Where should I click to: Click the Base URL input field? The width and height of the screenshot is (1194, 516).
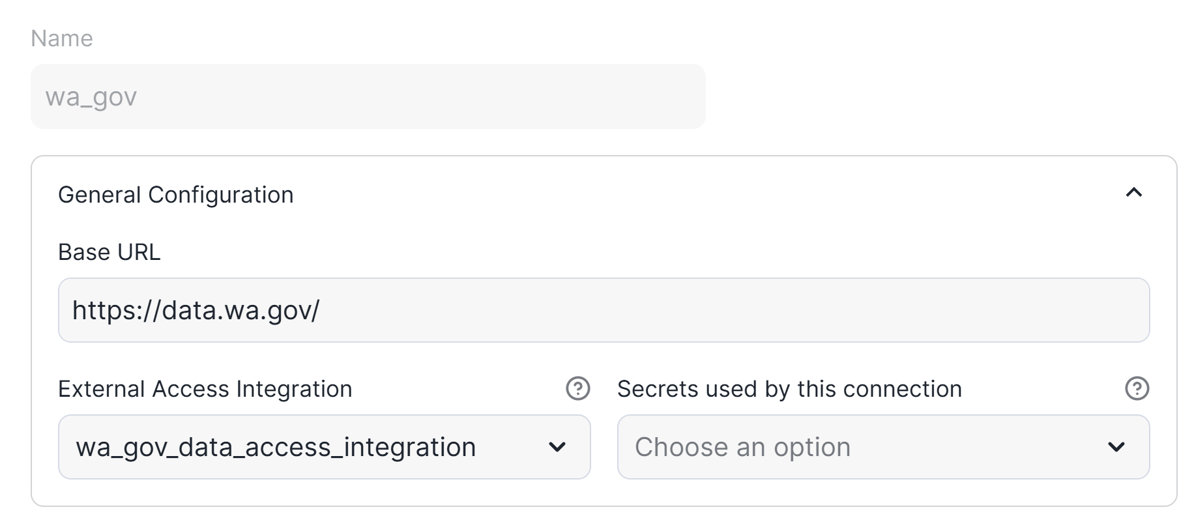[603, 310]
